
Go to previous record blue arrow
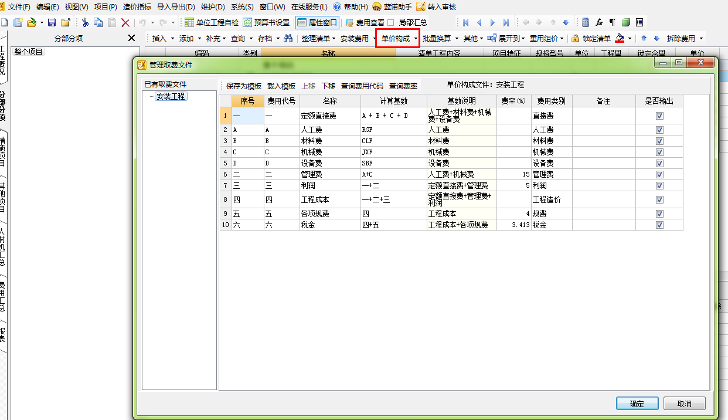(x=479, y=22)
